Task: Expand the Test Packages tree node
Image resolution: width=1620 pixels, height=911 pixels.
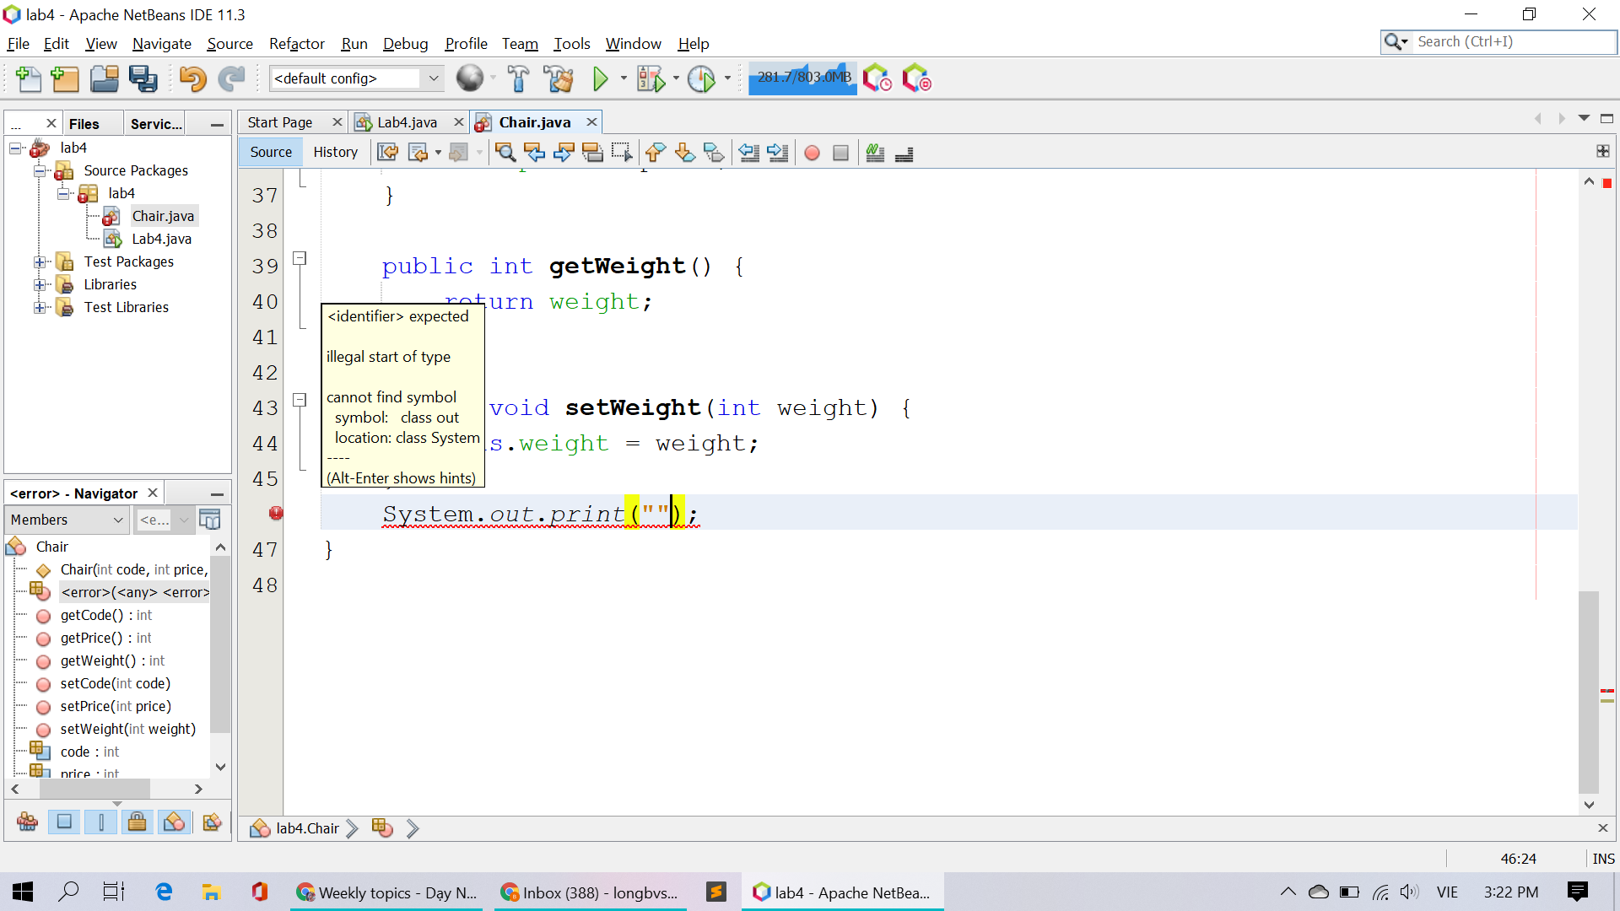Action: [40, 261]
